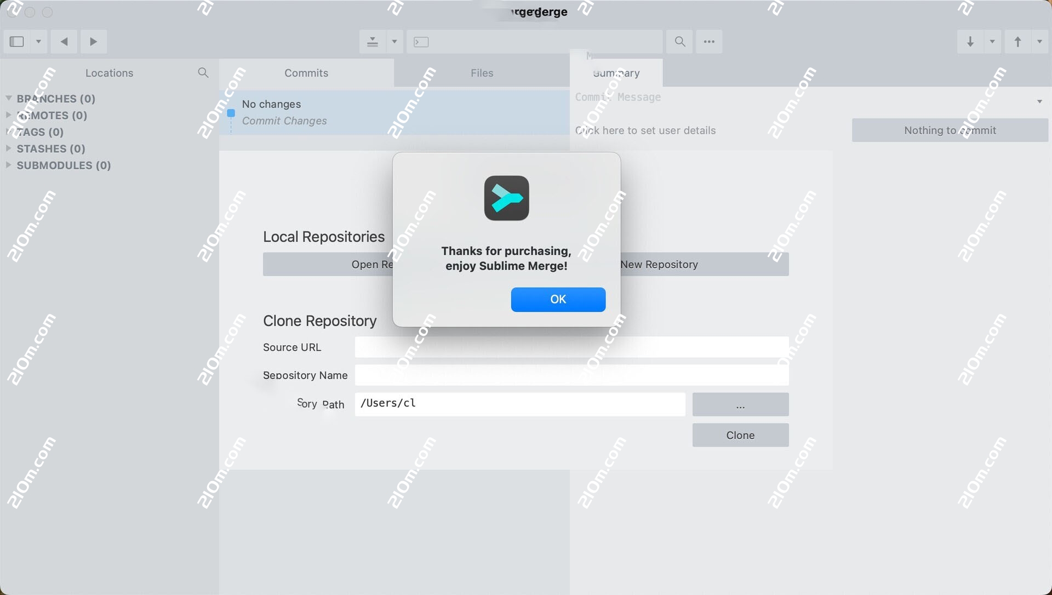Screen dimensions: 1052x595
Task: Expand the SUBMODULES section
Action: (x=9, y=165)
